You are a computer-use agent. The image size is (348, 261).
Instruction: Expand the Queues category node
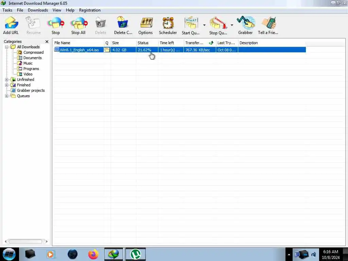pyautogui.click(x=7, y=96)
